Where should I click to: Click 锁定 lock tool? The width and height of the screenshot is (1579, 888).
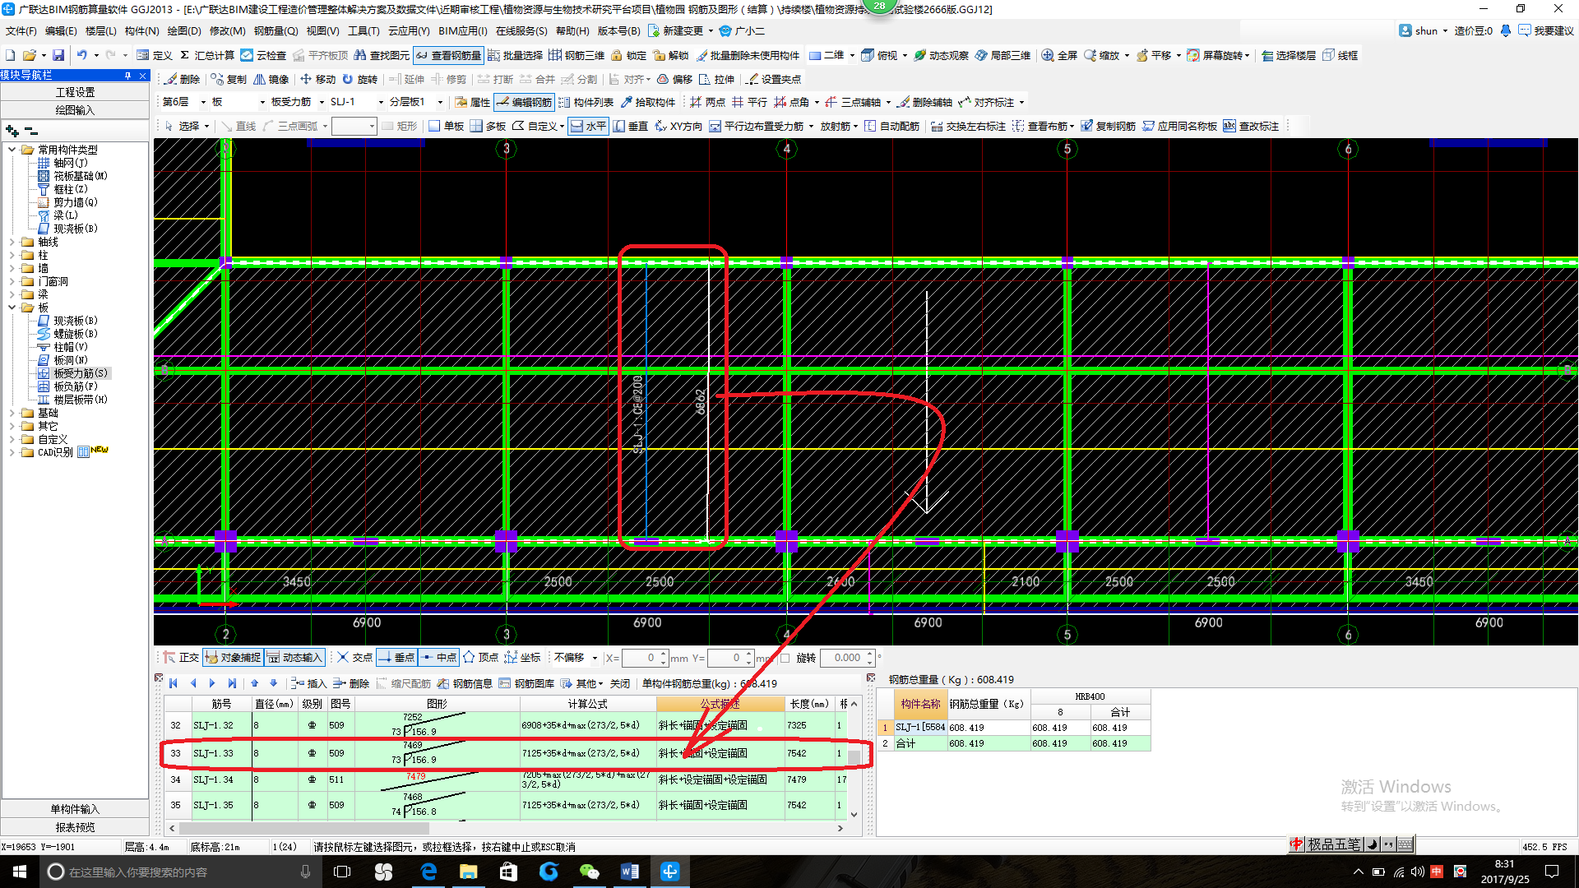(628, 55)
